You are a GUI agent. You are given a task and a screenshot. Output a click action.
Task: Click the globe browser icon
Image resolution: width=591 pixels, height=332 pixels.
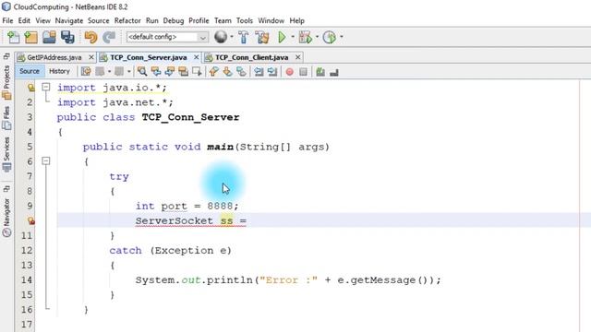(221, 37)
